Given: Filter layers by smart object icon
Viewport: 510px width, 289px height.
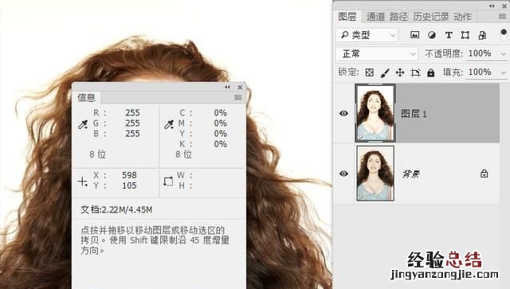Looking at the screenshot, I should tap(482, 35).
